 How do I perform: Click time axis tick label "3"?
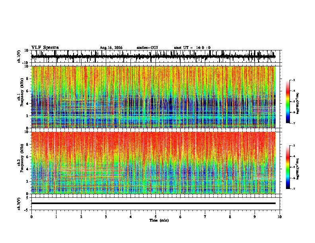pos(106,217)
